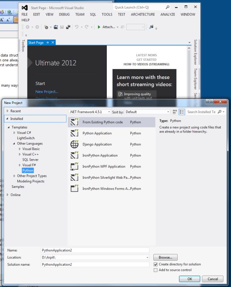Viewport: 231px width, 287px height.
Task: Open the ARCHITECTURE menu
Action: click(143, 14)
